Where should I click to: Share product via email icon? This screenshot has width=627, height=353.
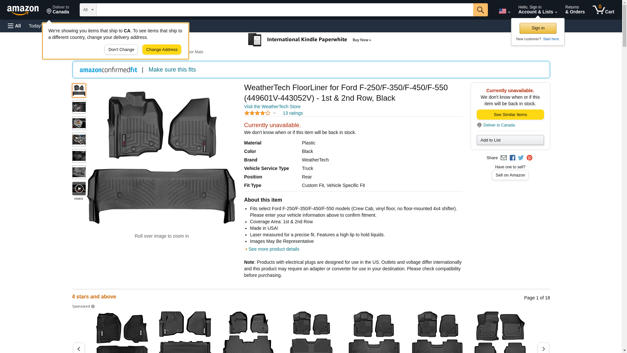(x=504, y=158)
